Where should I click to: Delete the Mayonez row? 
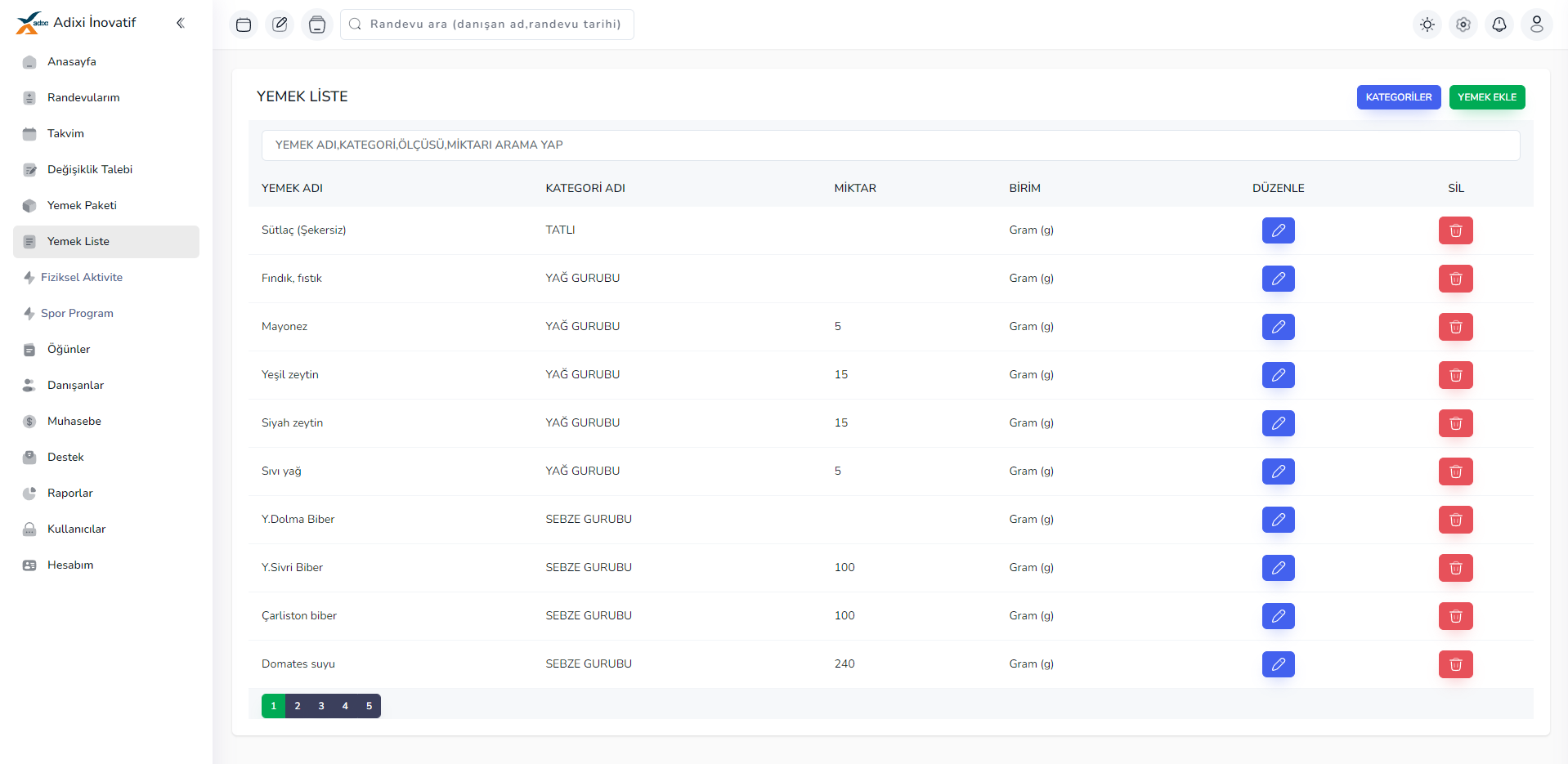[1456, 327]
